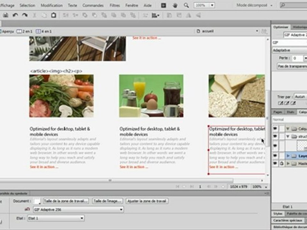307x230 pixels.
Task: Toggle visibility eye of Master layer
Action: tap(275, 163)
